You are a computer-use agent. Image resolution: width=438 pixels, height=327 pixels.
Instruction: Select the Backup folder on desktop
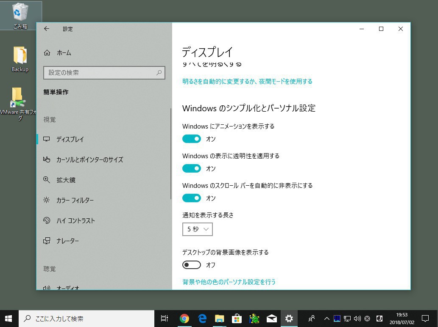(x=20, y=59)
